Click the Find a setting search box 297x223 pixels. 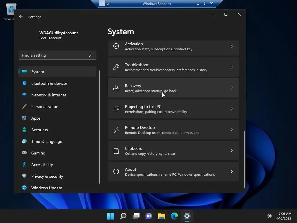point(57,55)
